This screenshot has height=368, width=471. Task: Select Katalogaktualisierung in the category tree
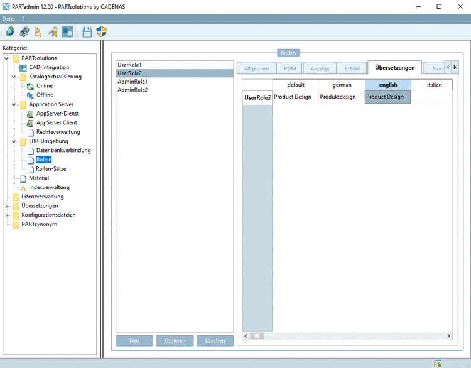[x=55, y=77]
